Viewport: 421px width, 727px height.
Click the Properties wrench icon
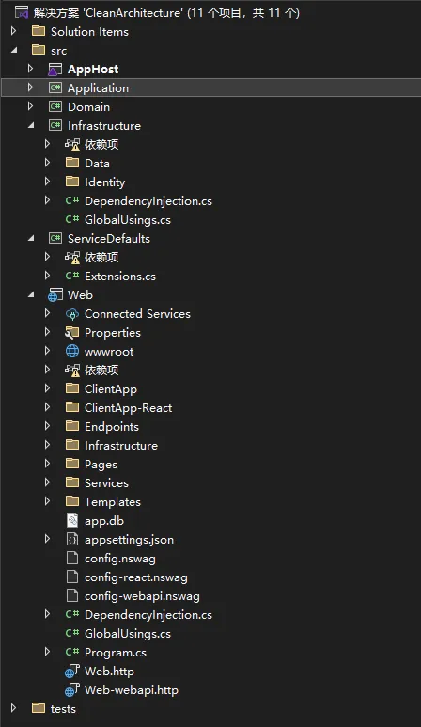72,332
